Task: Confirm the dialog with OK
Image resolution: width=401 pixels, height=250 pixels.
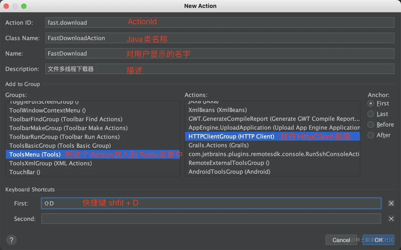Action: (378, 240)
